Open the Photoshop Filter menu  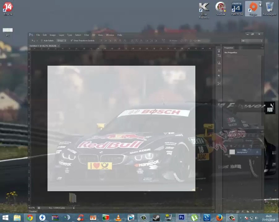pos(87,35)
